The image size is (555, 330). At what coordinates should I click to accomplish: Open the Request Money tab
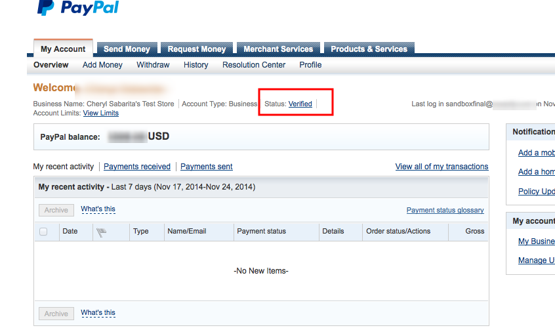[x=196, y=49]
